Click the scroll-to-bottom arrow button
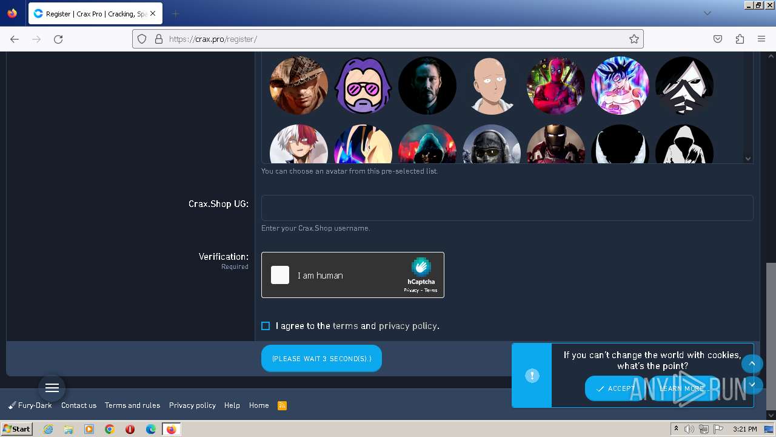Viewport: 776px width, 437px height. click(x=752, y=384)
